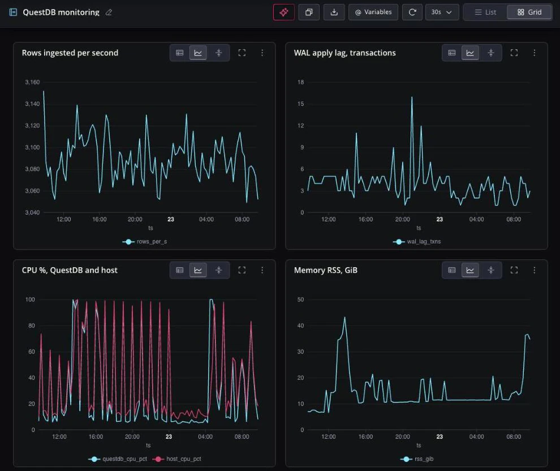The image size is (560, 471).
Task: Open the more options menu on Memory RSS panel
Action: [535, 270]
